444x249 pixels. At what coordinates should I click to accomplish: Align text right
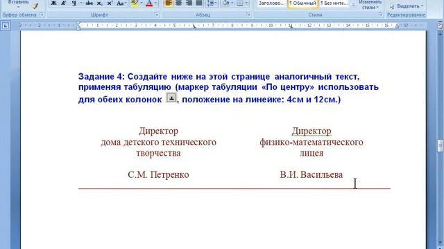coord(189,3)
